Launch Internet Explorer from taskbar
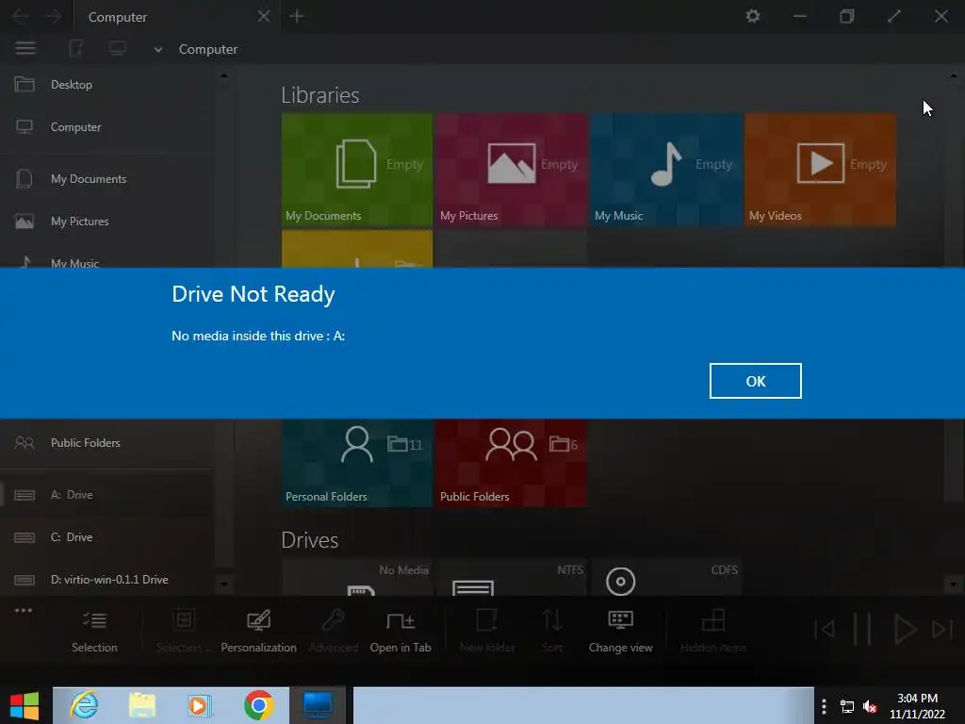Screen dimensions: 965x724 tap(84, 705)
